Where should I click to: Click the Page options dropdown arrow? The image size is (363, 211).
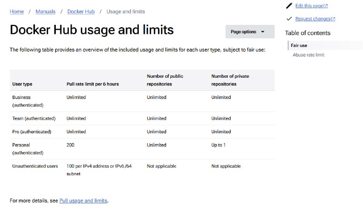pyautogui.click(x=263, y=32)
